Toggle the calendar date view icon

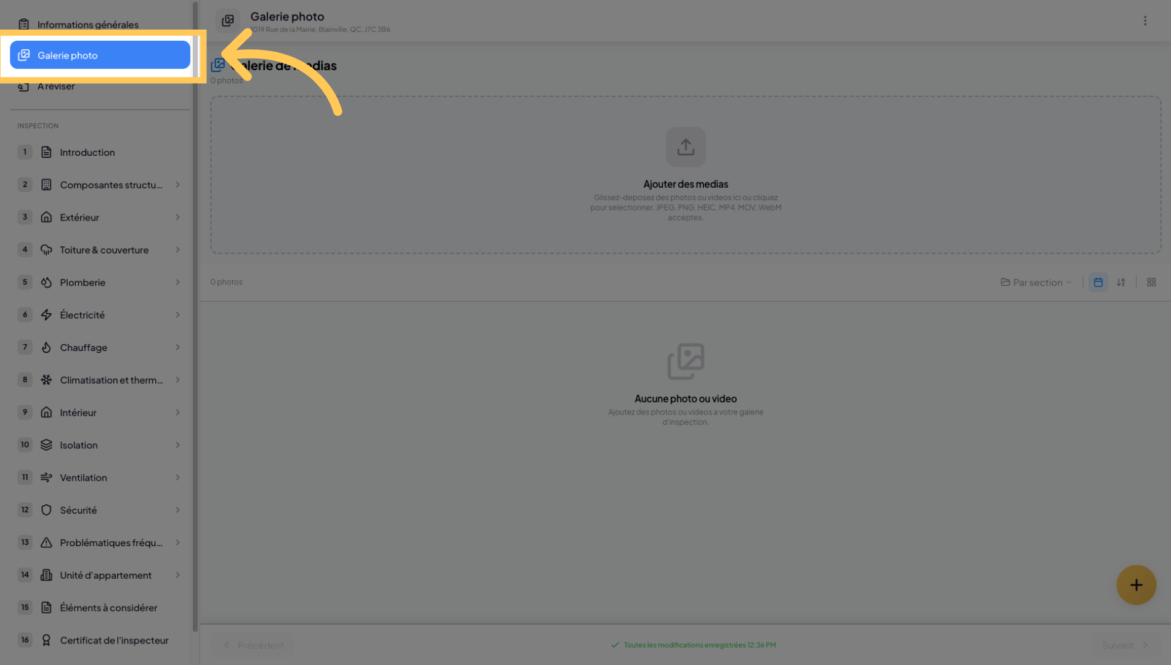[x=1098, y=282]
